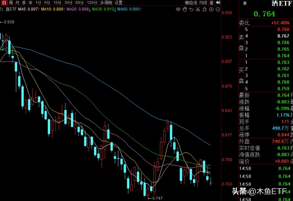Click the MA30: 0.912 indicator label

click(103, 9)
